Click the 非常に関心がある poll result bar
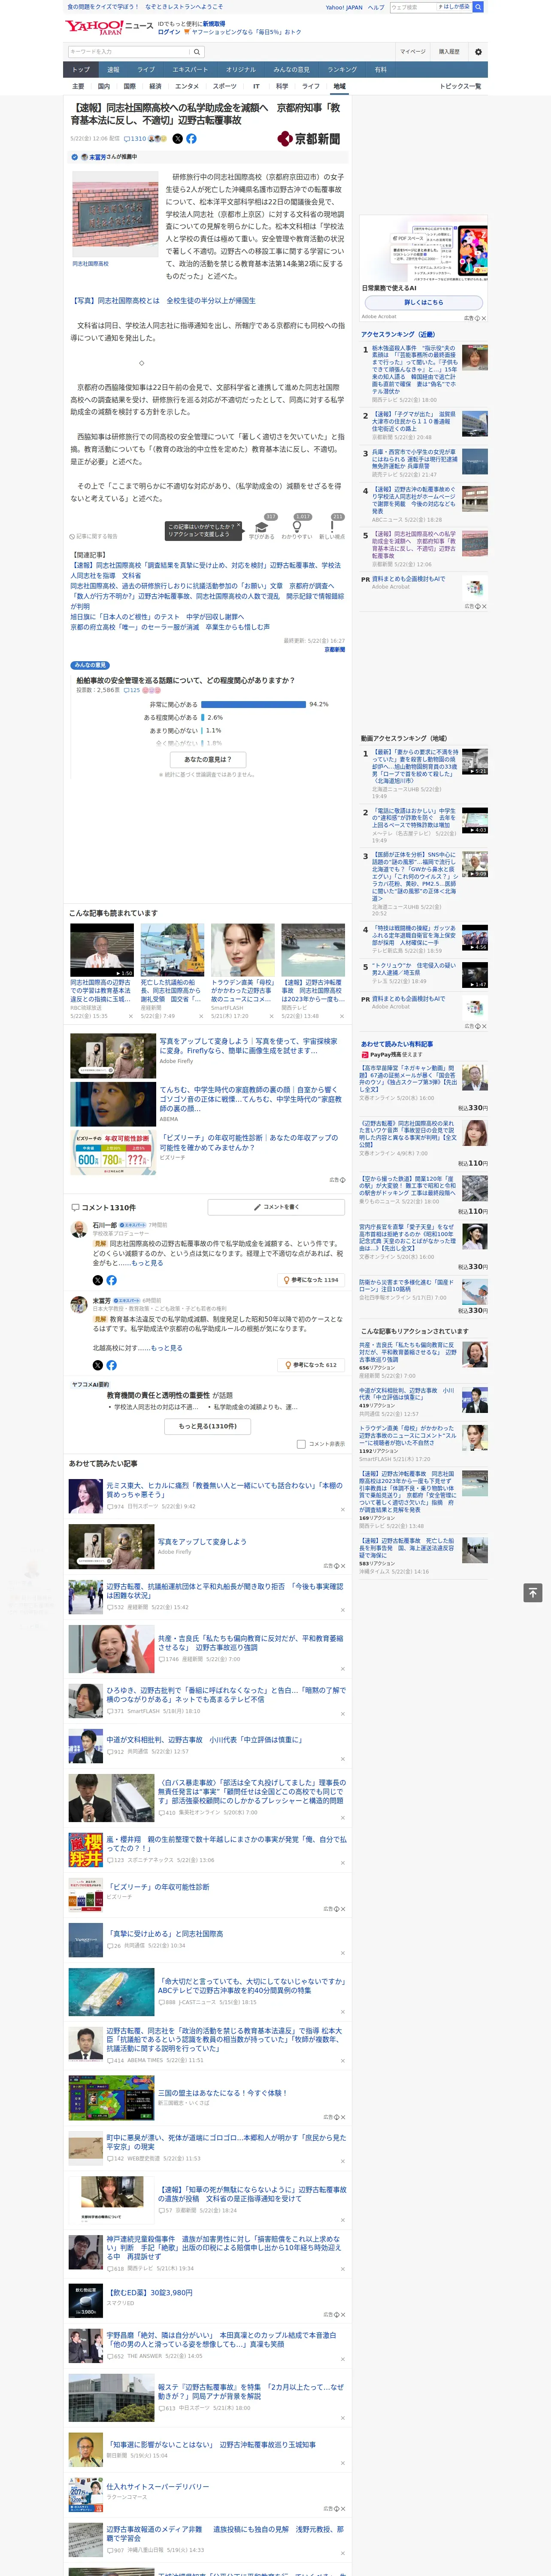The image size is (551, 2576). click(x=253, y=704)
